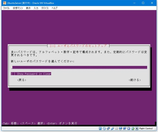Screen dimensions: 158x132
Task: Open the デバイス menu
Action: (x=45, y=8)
